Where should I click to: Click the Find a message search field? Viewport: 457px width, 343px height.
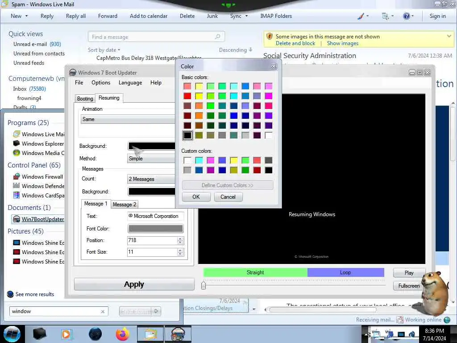156,37
